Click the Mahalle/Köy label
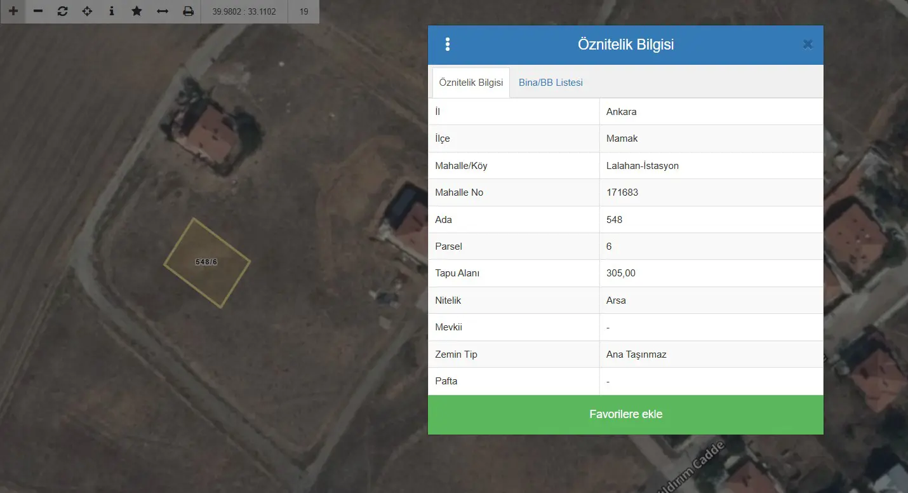Viewport: 908px width, 493px height. click(x=461, y=166)
